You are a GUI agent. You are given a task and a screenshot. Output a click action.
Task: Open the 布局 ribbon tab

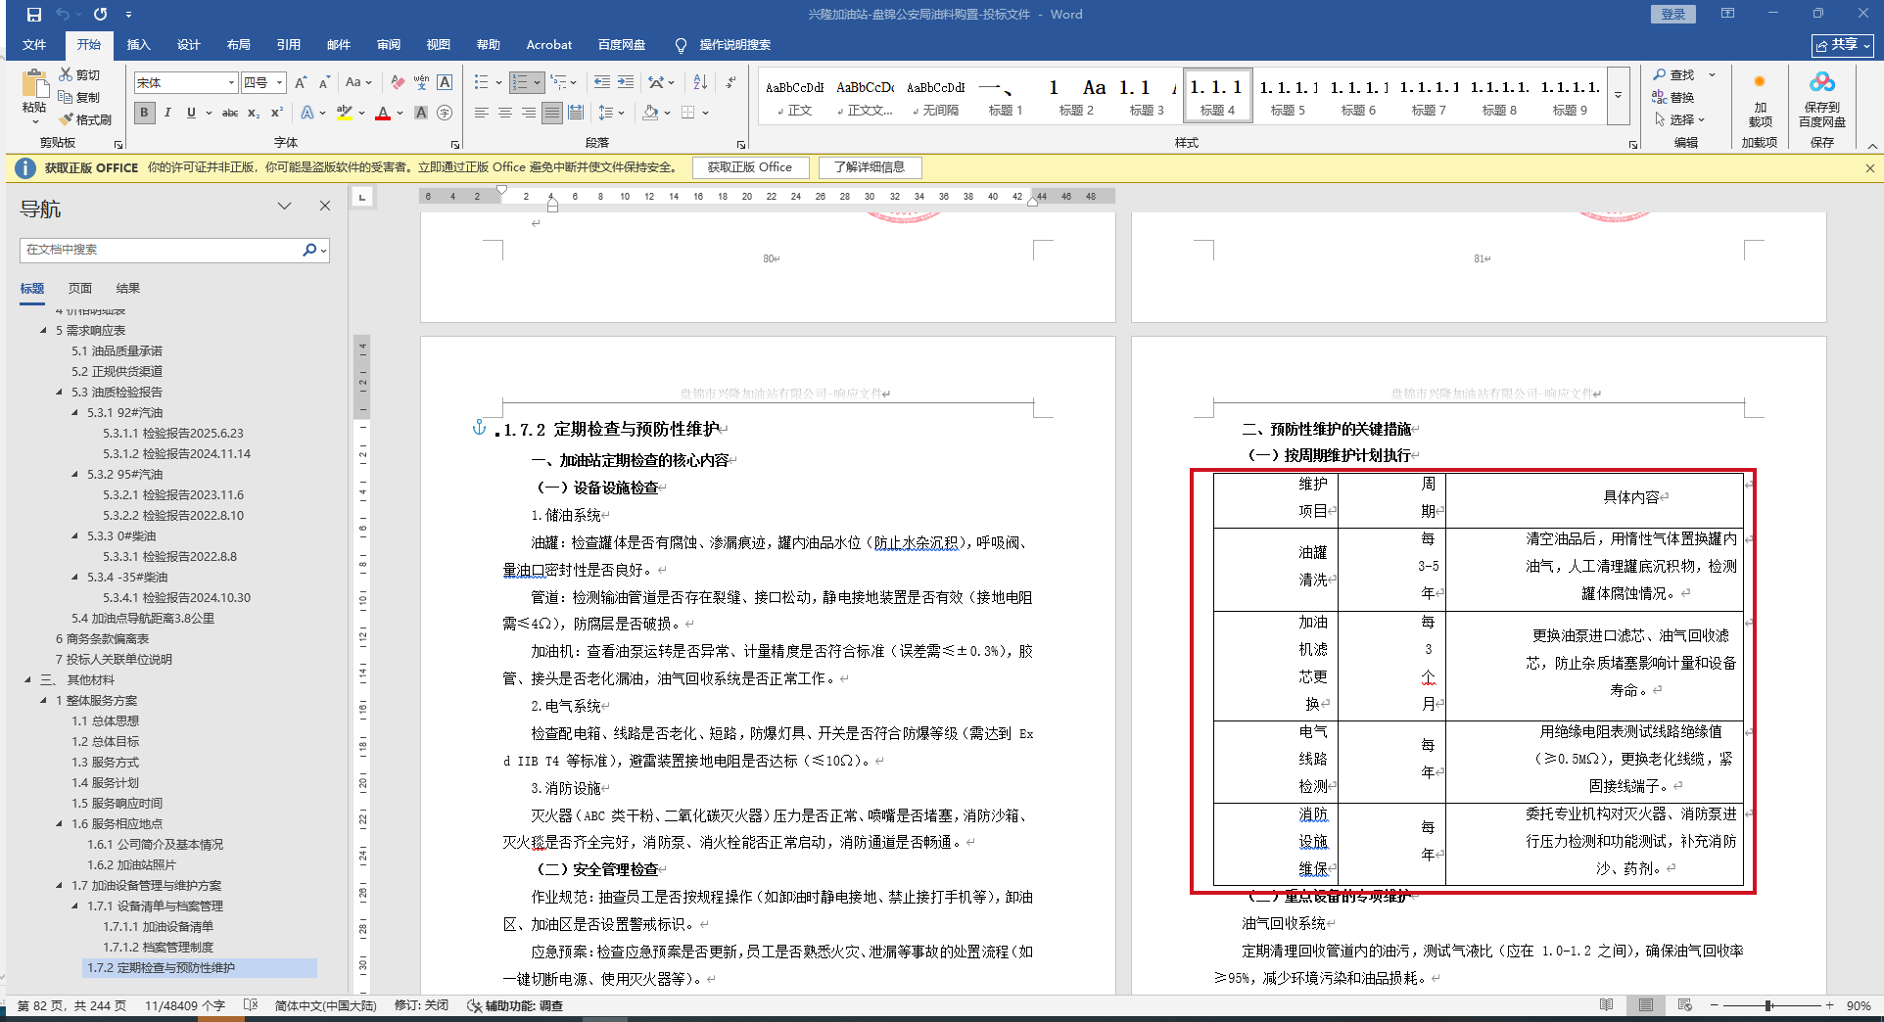(238, 45)
